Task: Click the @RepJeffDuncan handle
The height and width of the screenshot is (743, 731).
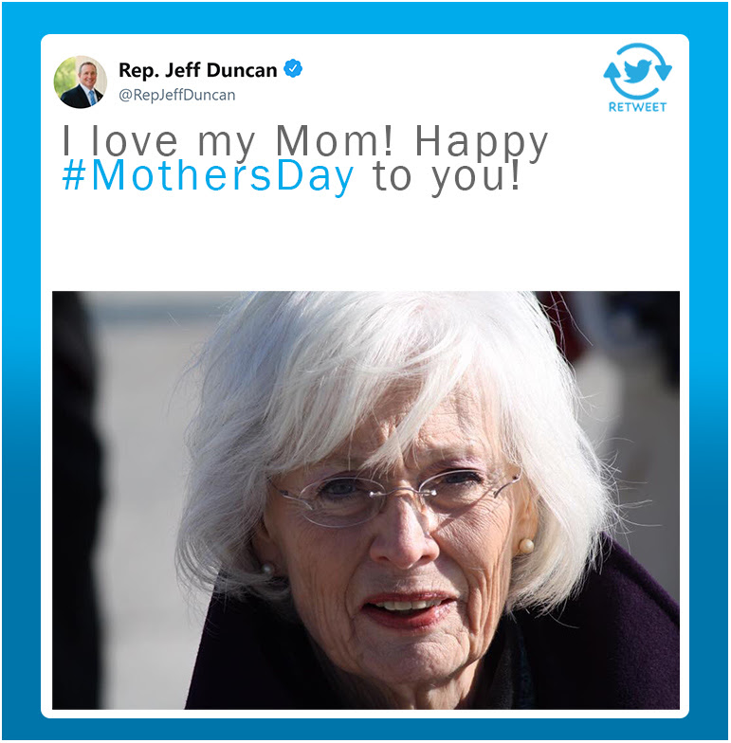Action: pyautogui.click(x=176, y=95)
